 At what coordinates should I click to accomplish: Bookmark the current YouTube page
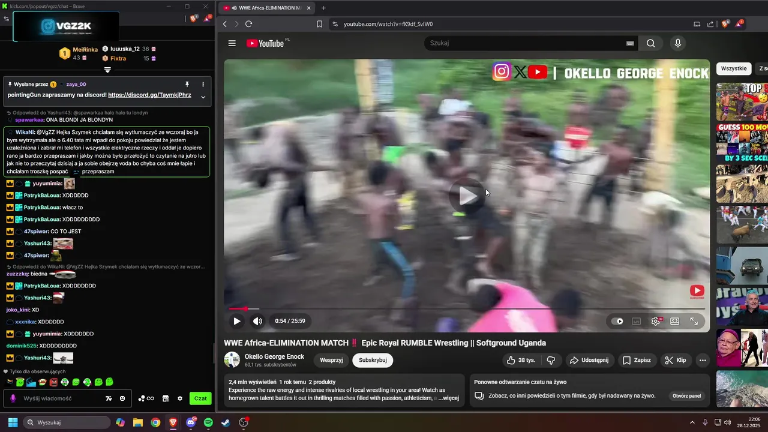click(x=319, y=24)
